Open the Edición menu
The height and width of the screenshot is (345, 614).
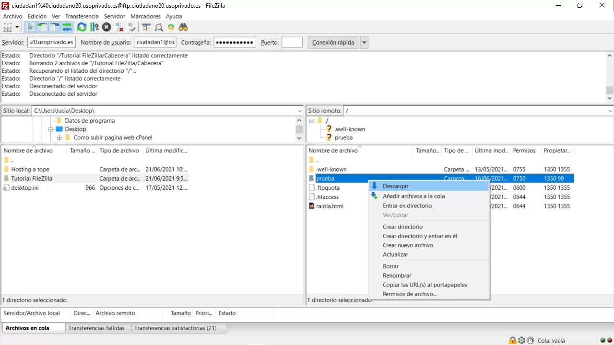tap(37, 16)
